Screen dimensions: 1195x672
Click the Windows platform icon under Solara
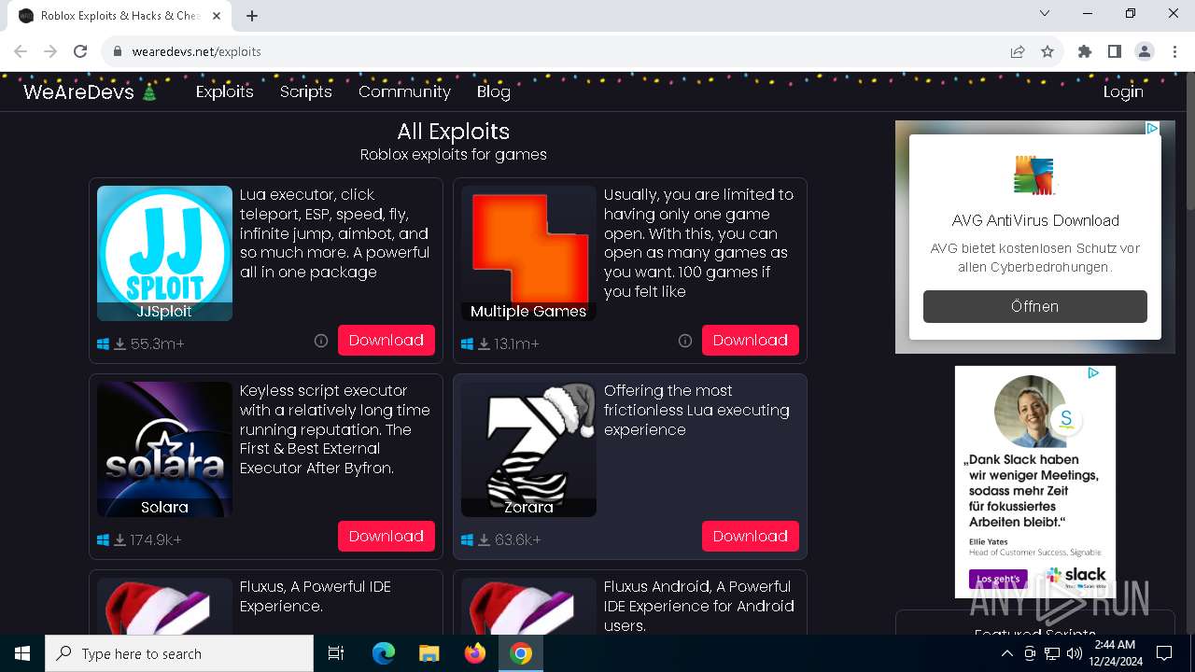tap(104, 540)
